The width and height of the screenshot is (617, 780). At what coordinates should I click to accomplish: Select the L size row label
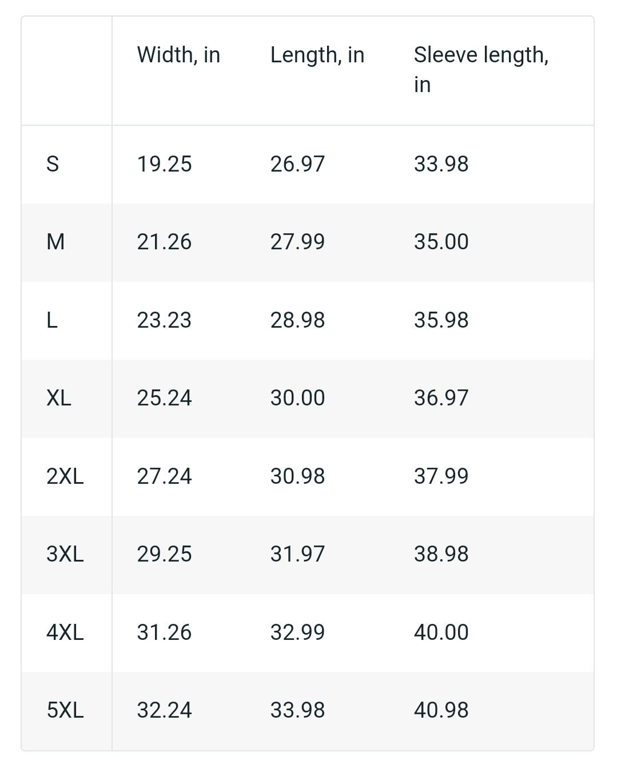(x=52, y=320)
